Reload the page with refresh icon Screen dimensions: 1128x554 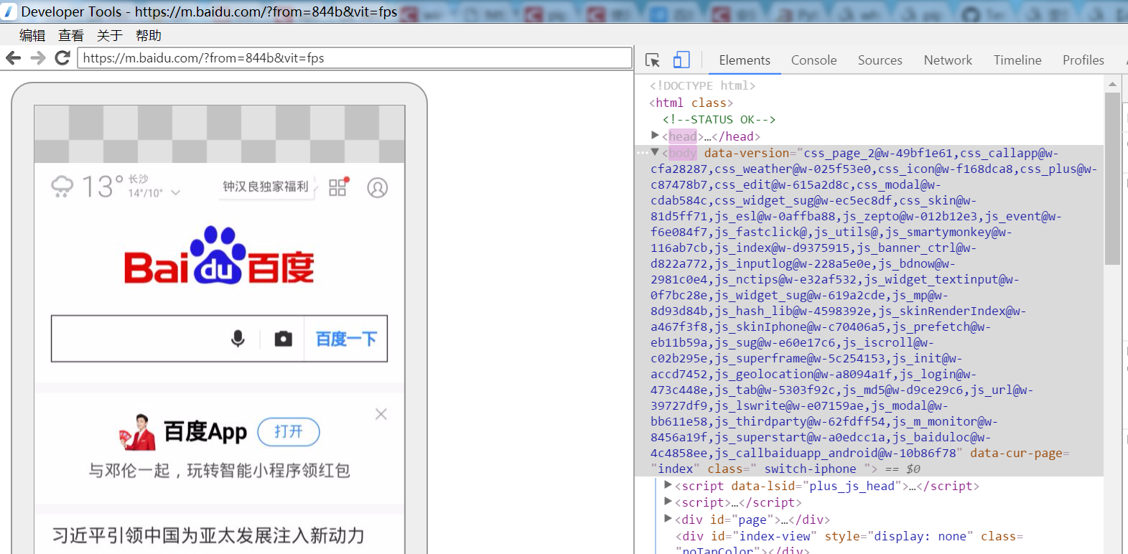pos(62,58)
